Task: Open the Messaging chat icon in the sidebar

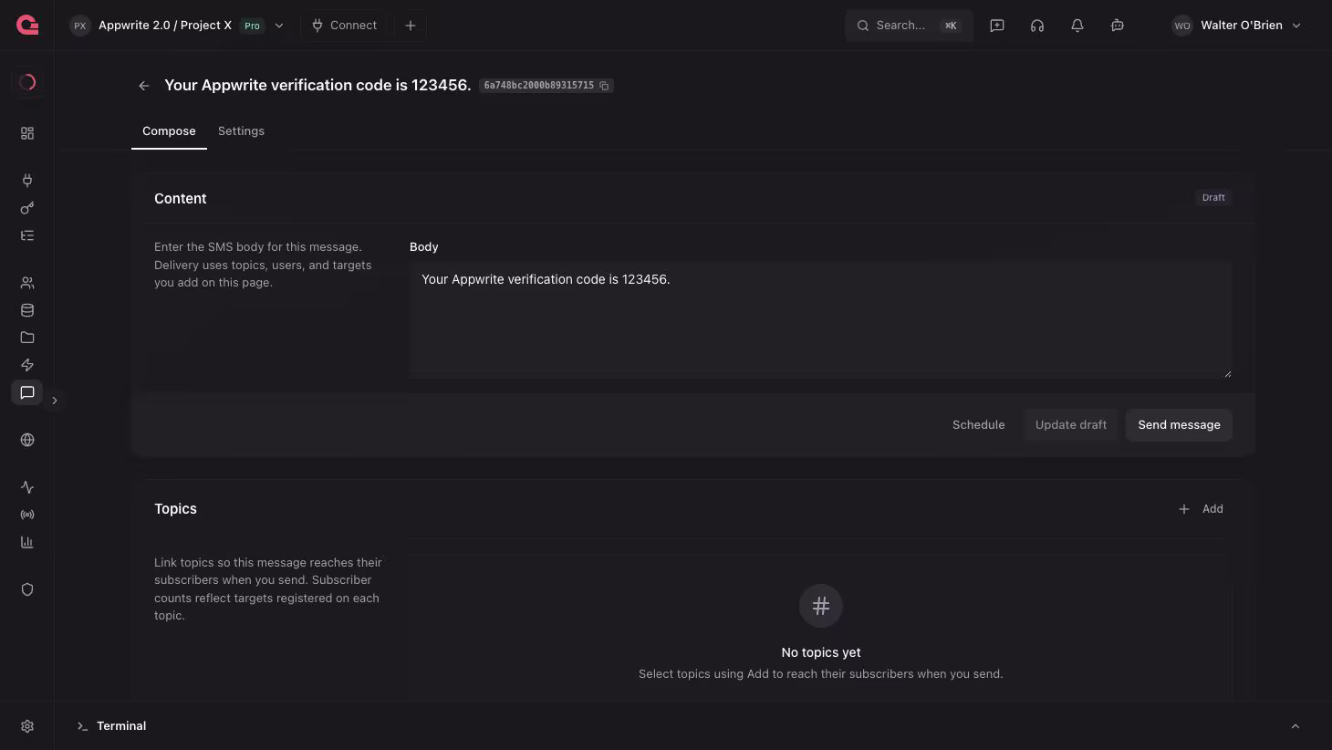Action: (x=27, y=392)
